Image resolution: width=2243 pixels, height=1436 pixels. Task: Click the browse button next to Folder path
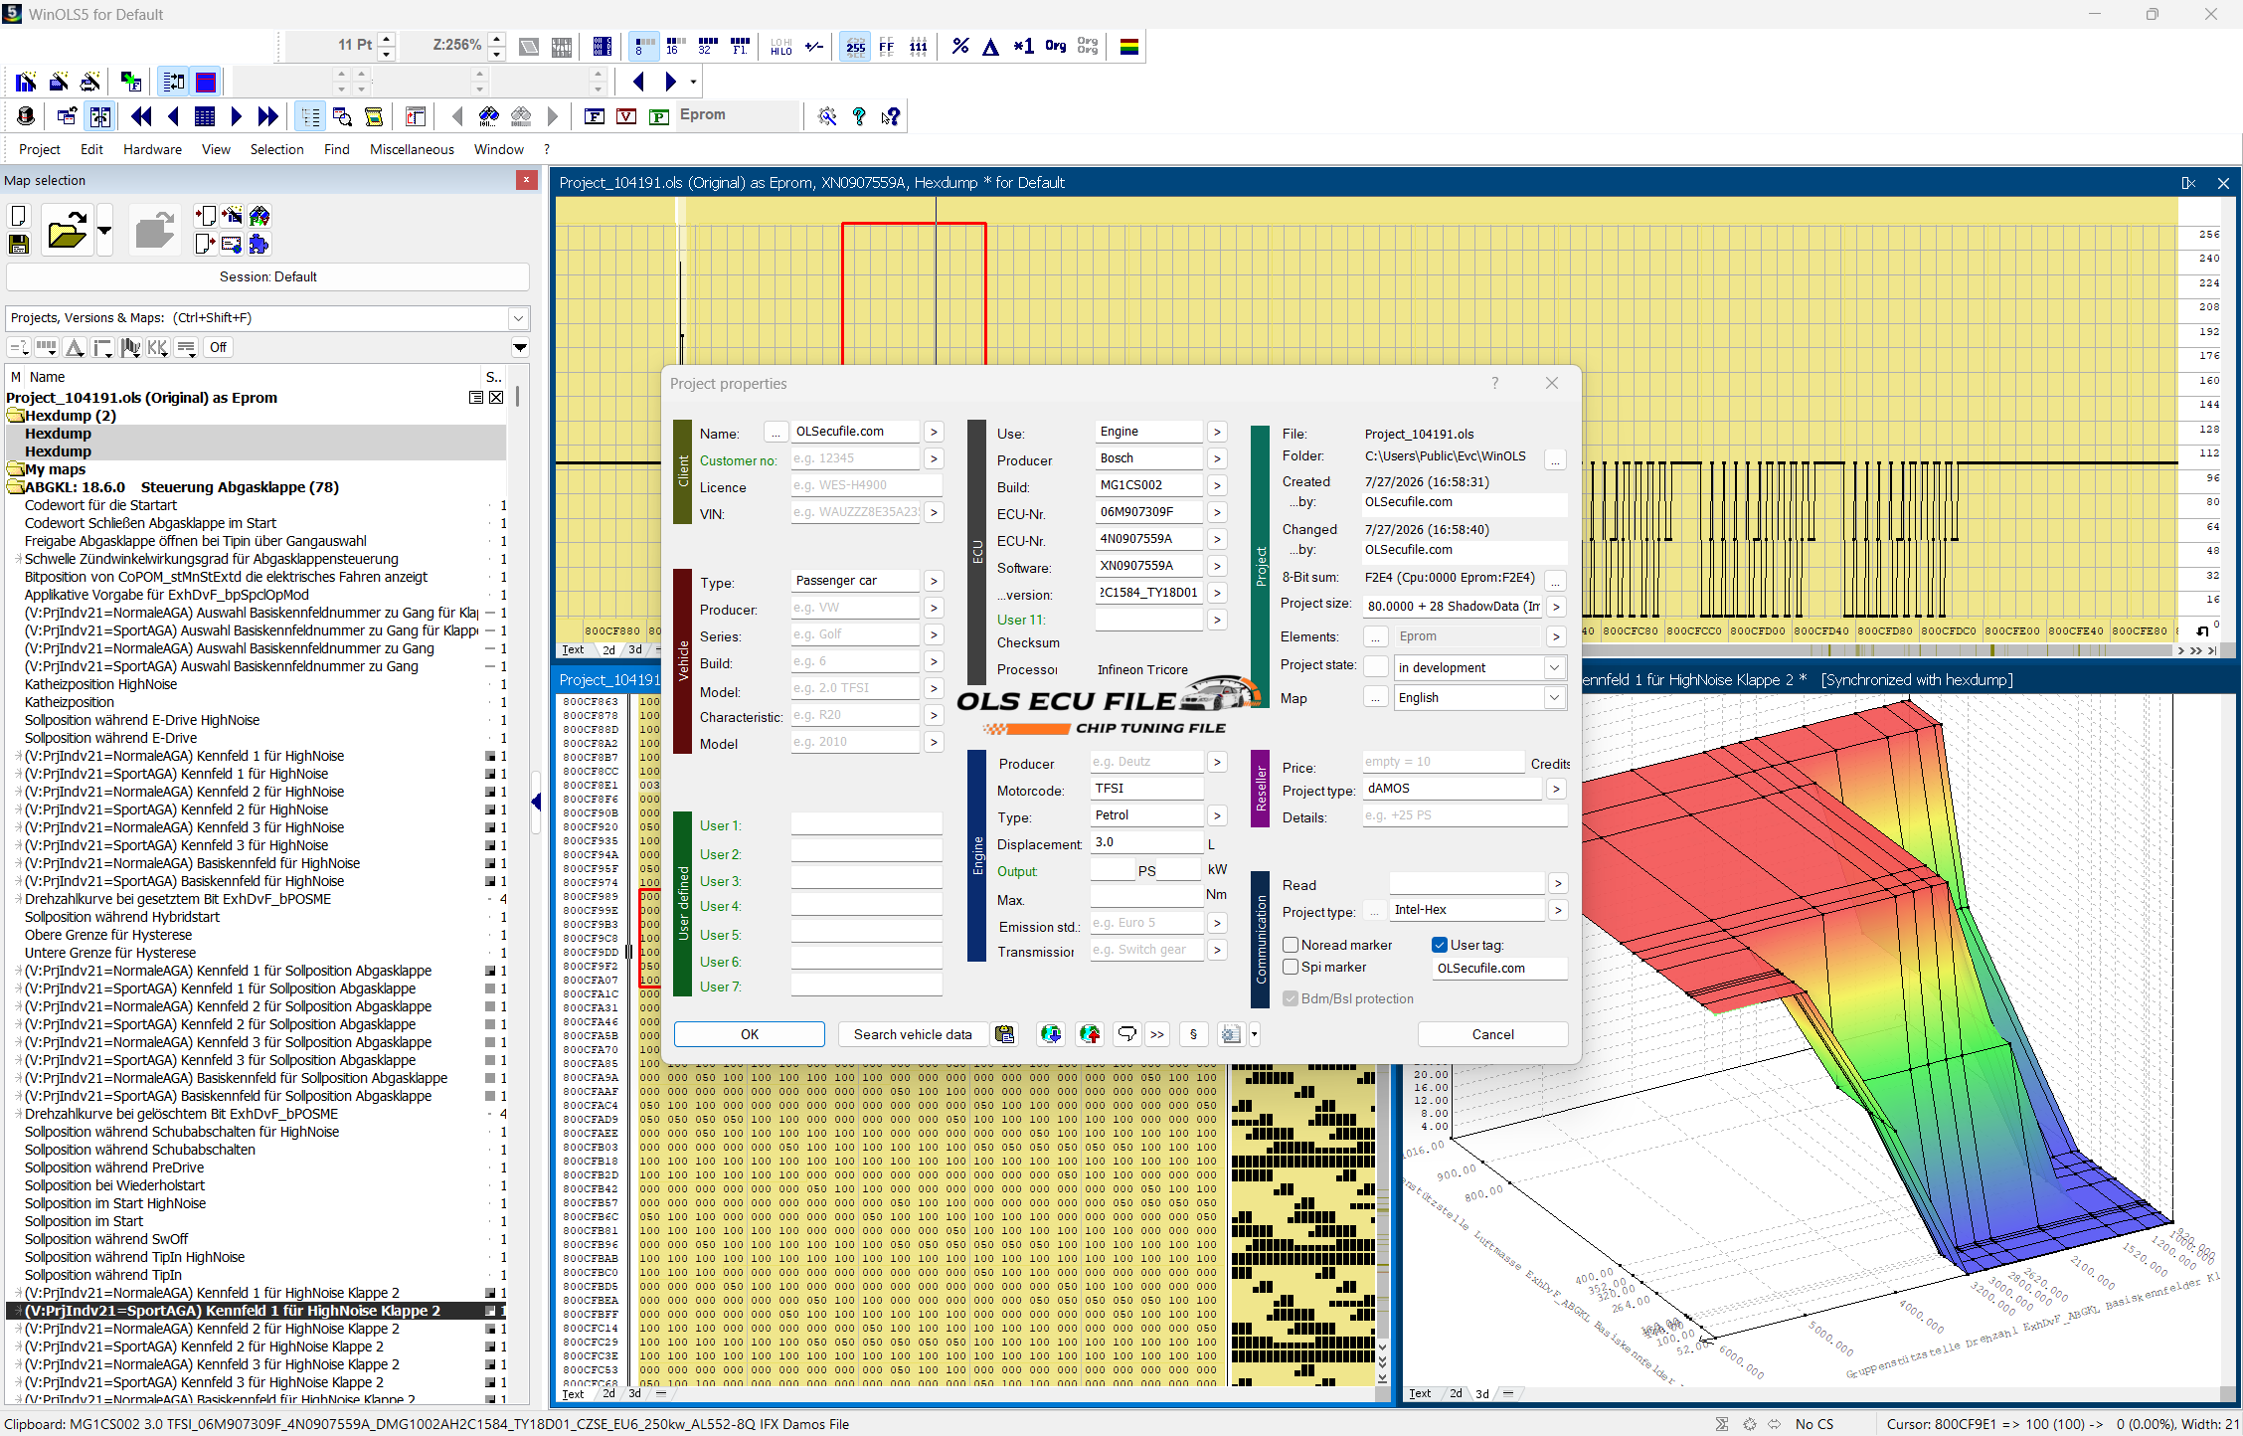tap(1555, 458)
